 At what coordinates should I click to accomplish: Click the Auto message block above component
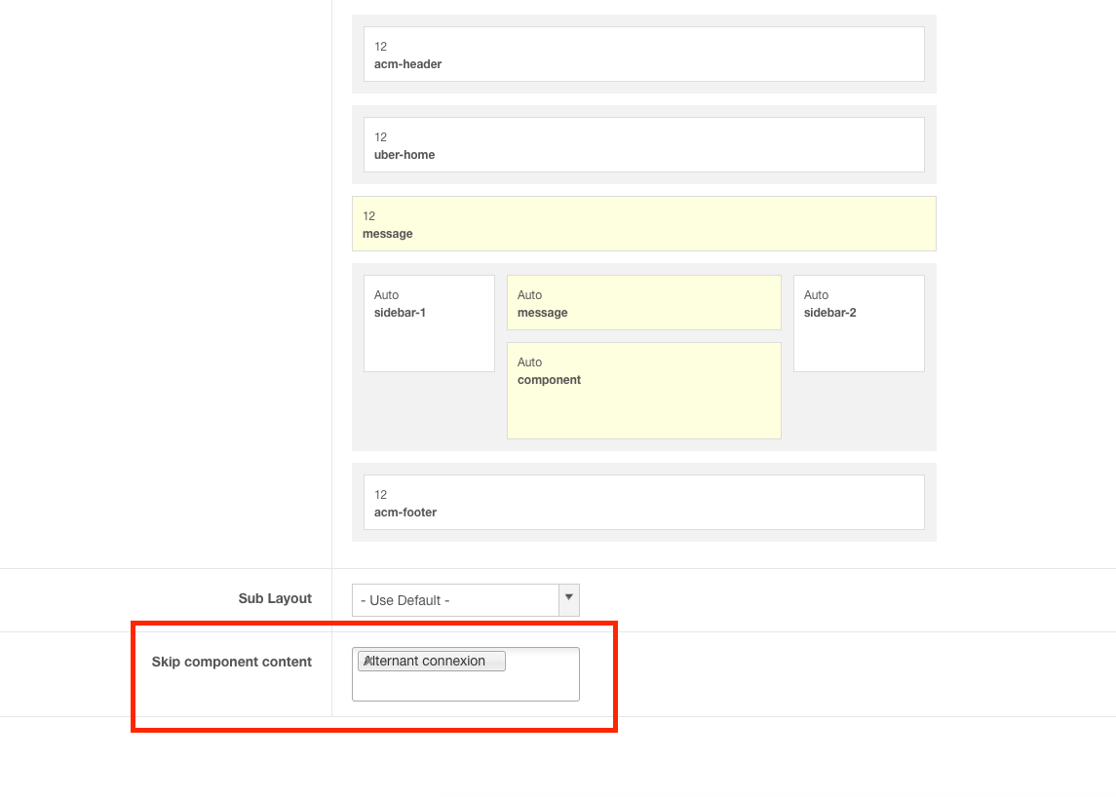tap(643, 303)
